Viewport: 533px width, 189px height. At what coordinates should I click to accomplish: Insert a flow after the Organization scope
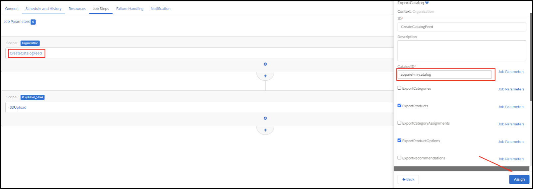(265, 76)
